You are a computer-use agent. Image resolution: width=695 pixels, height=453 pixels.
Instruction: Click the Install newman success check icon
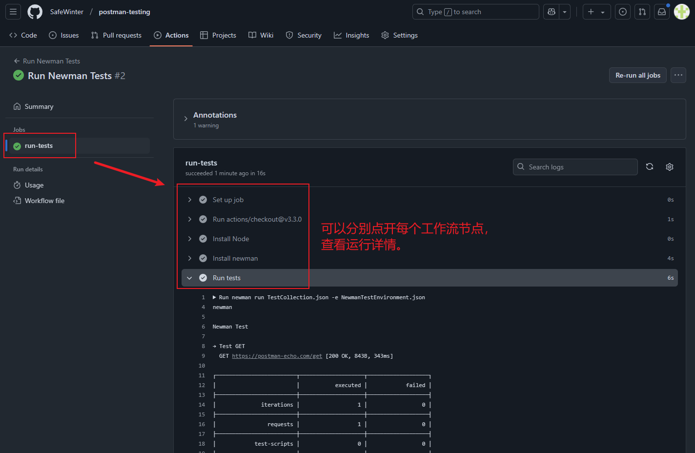click(203, 258)
